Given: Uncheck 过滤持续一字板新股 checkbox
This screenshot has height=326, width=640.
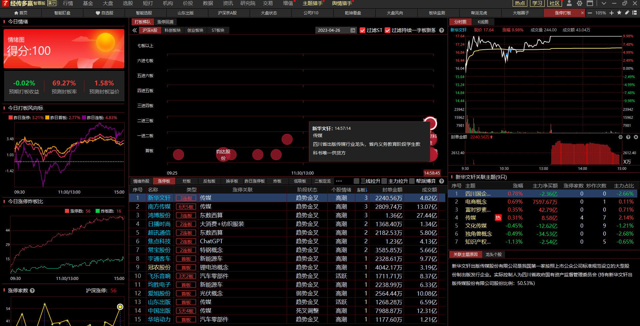Looking at the screenshot, I should (x=387, y=30).
